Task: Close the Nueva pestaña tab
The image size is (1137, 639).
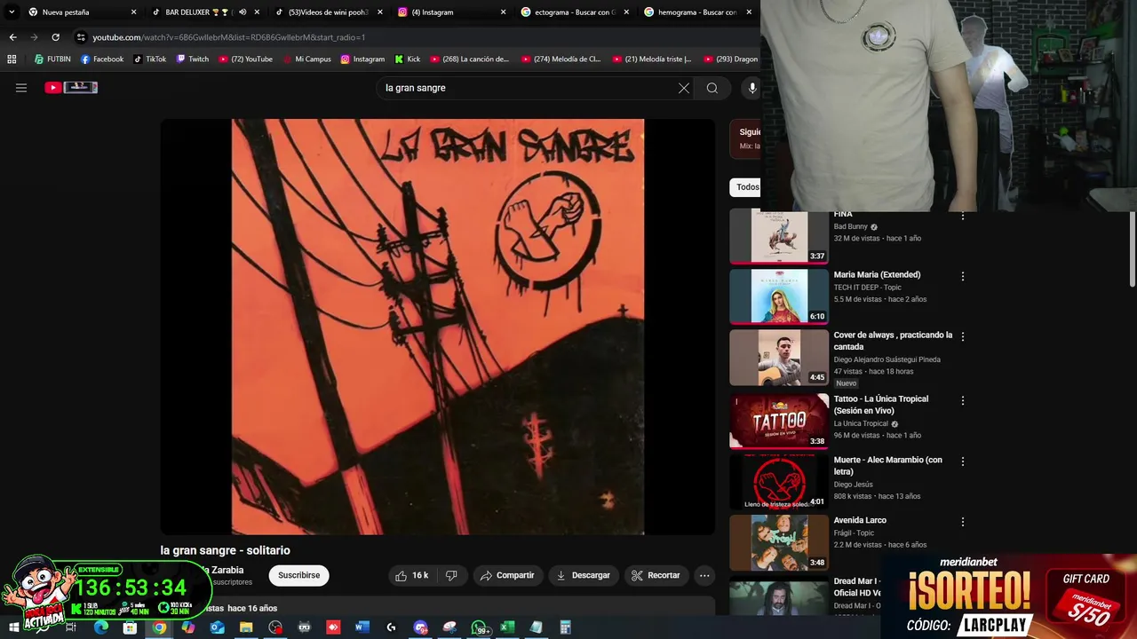Action: (x=134, y=12)
